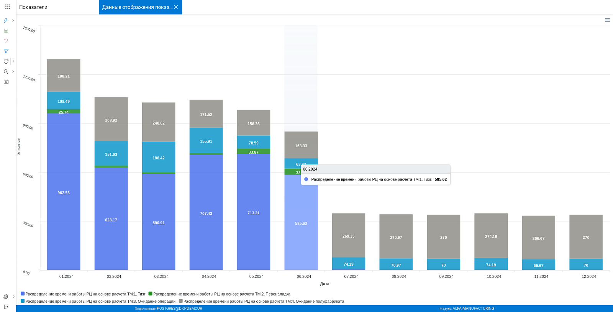Click the blue 707.43 bar for 04.2024

click(206, 212)
